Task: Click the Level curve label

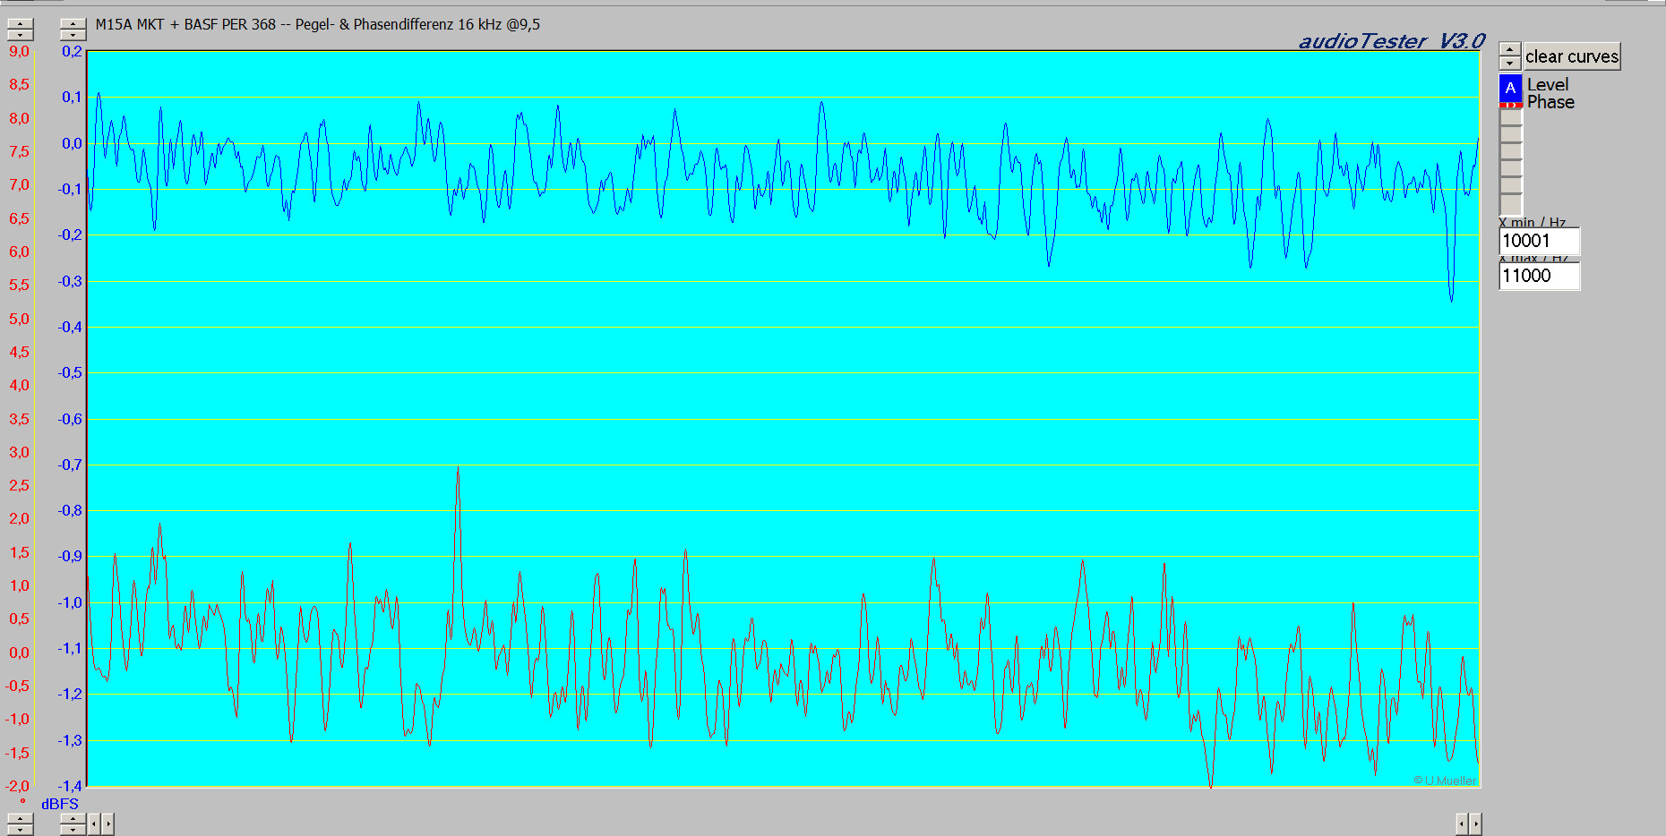Action: point(1548,85)
